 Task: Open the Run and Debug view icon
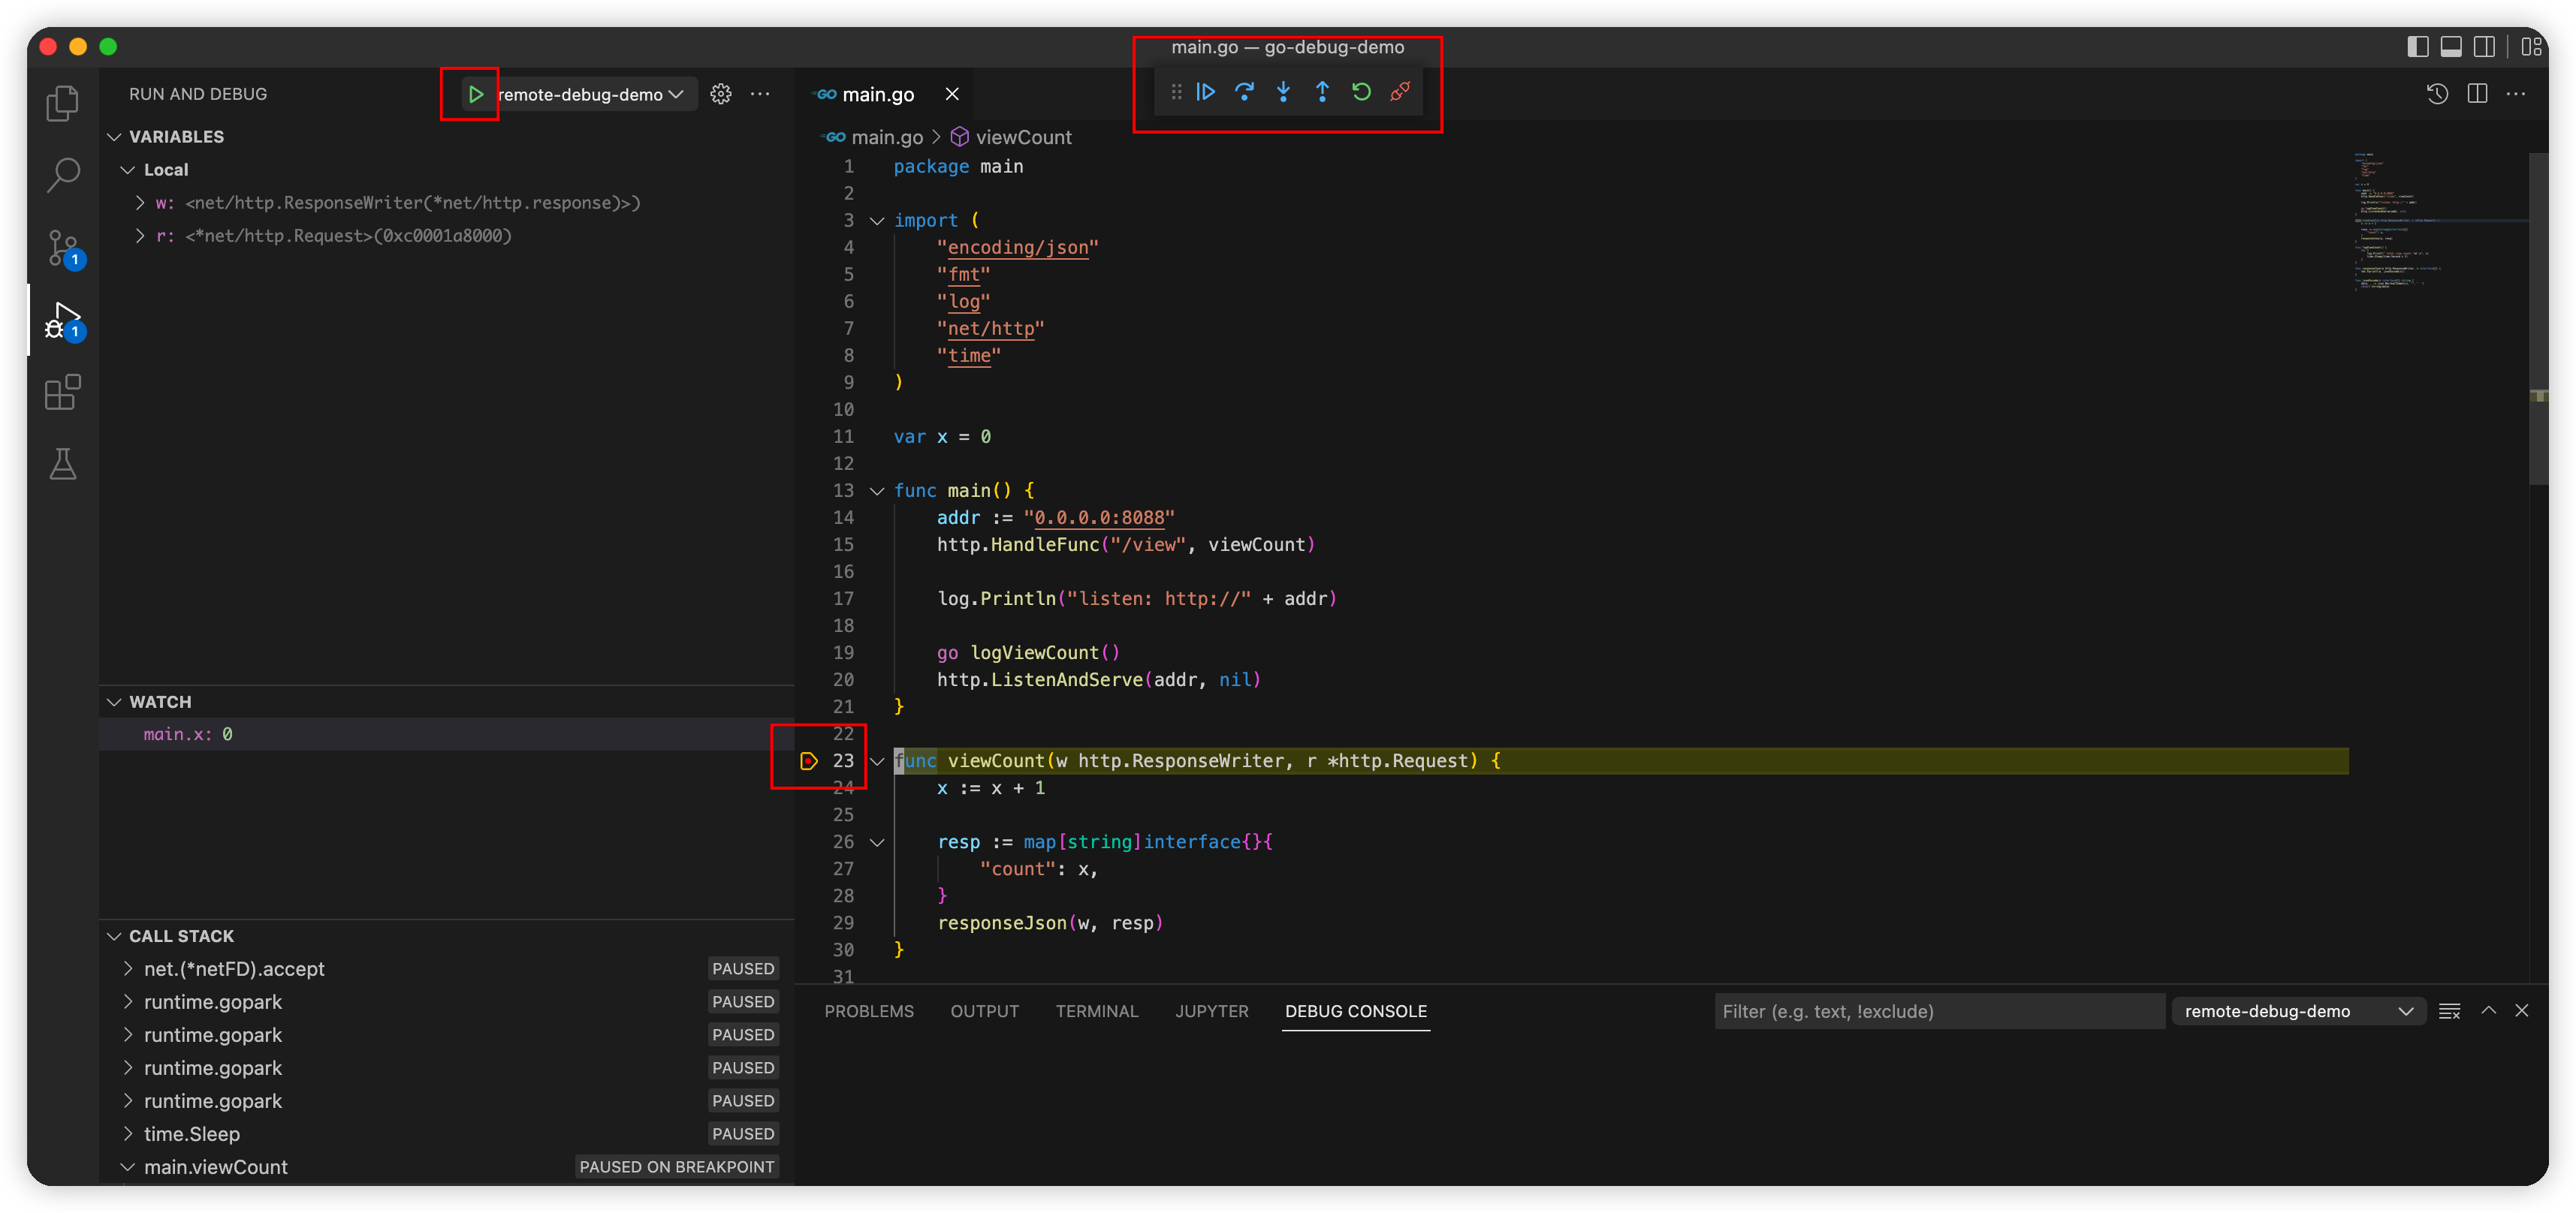[63, 321]
